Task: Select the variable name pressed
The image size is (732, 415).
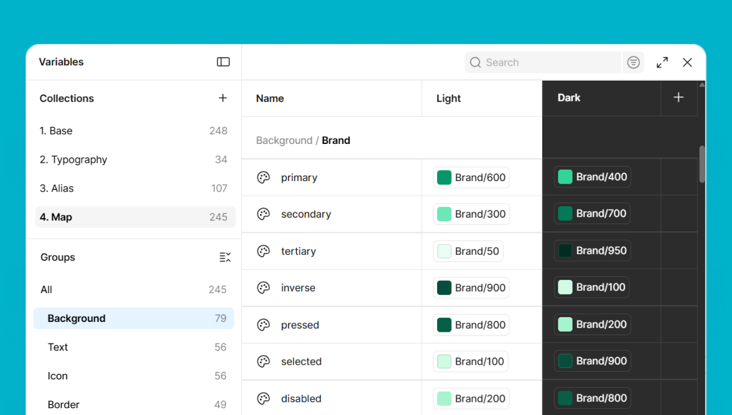Action: click(x=300, y=325)
